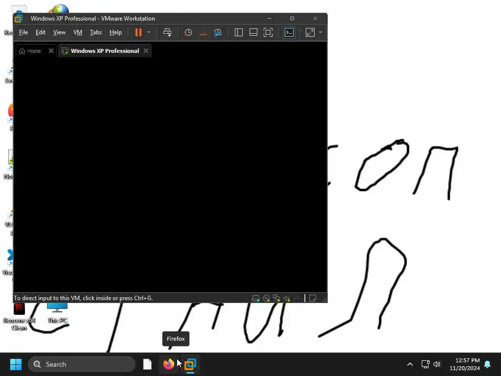This screenshot has height=376, width=501.
Task: Click the taskbar Search box
Action: click(82, 364)
